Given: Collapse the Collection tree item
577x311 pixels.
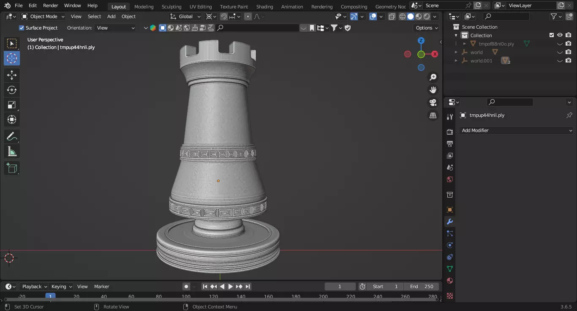Looking at the screenshot, I should tap(456, 35).
